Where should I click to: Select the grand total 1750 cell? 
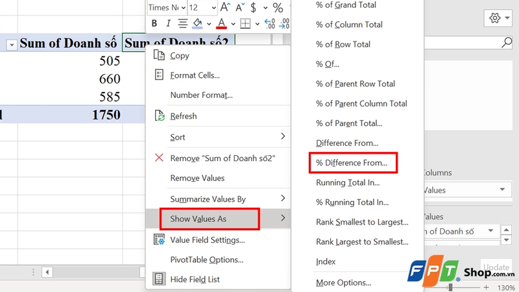[x=70, y=115]
